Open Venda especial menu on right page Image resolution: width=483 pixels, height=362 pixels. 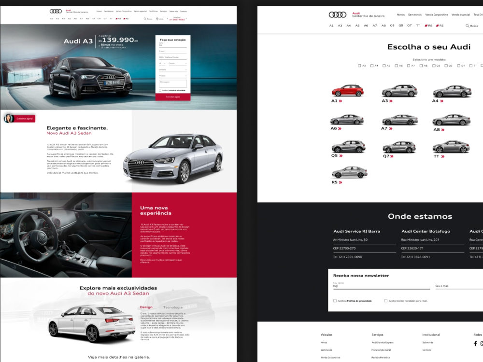[x=461, y=15]
